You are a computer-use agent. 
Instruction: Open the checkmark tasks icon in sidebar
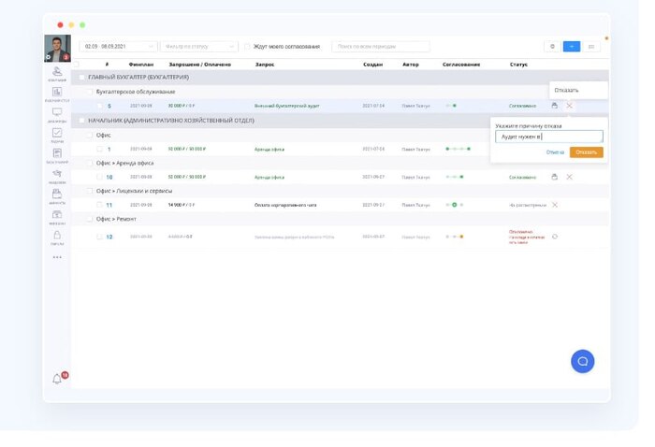click(x=57, y=134)
